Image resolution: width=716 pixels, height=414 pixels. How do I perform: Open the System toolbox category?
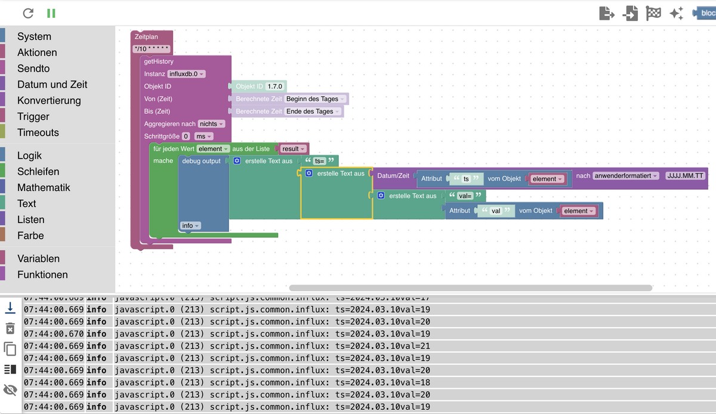click(34, 36)
